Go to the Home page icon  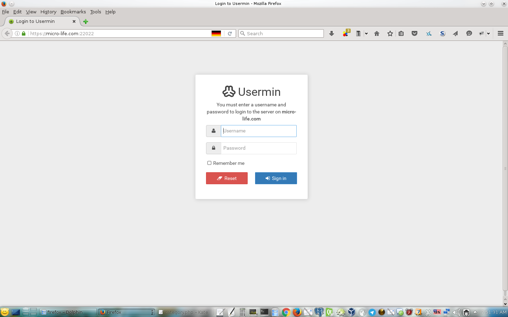click(x=377, y=33)
